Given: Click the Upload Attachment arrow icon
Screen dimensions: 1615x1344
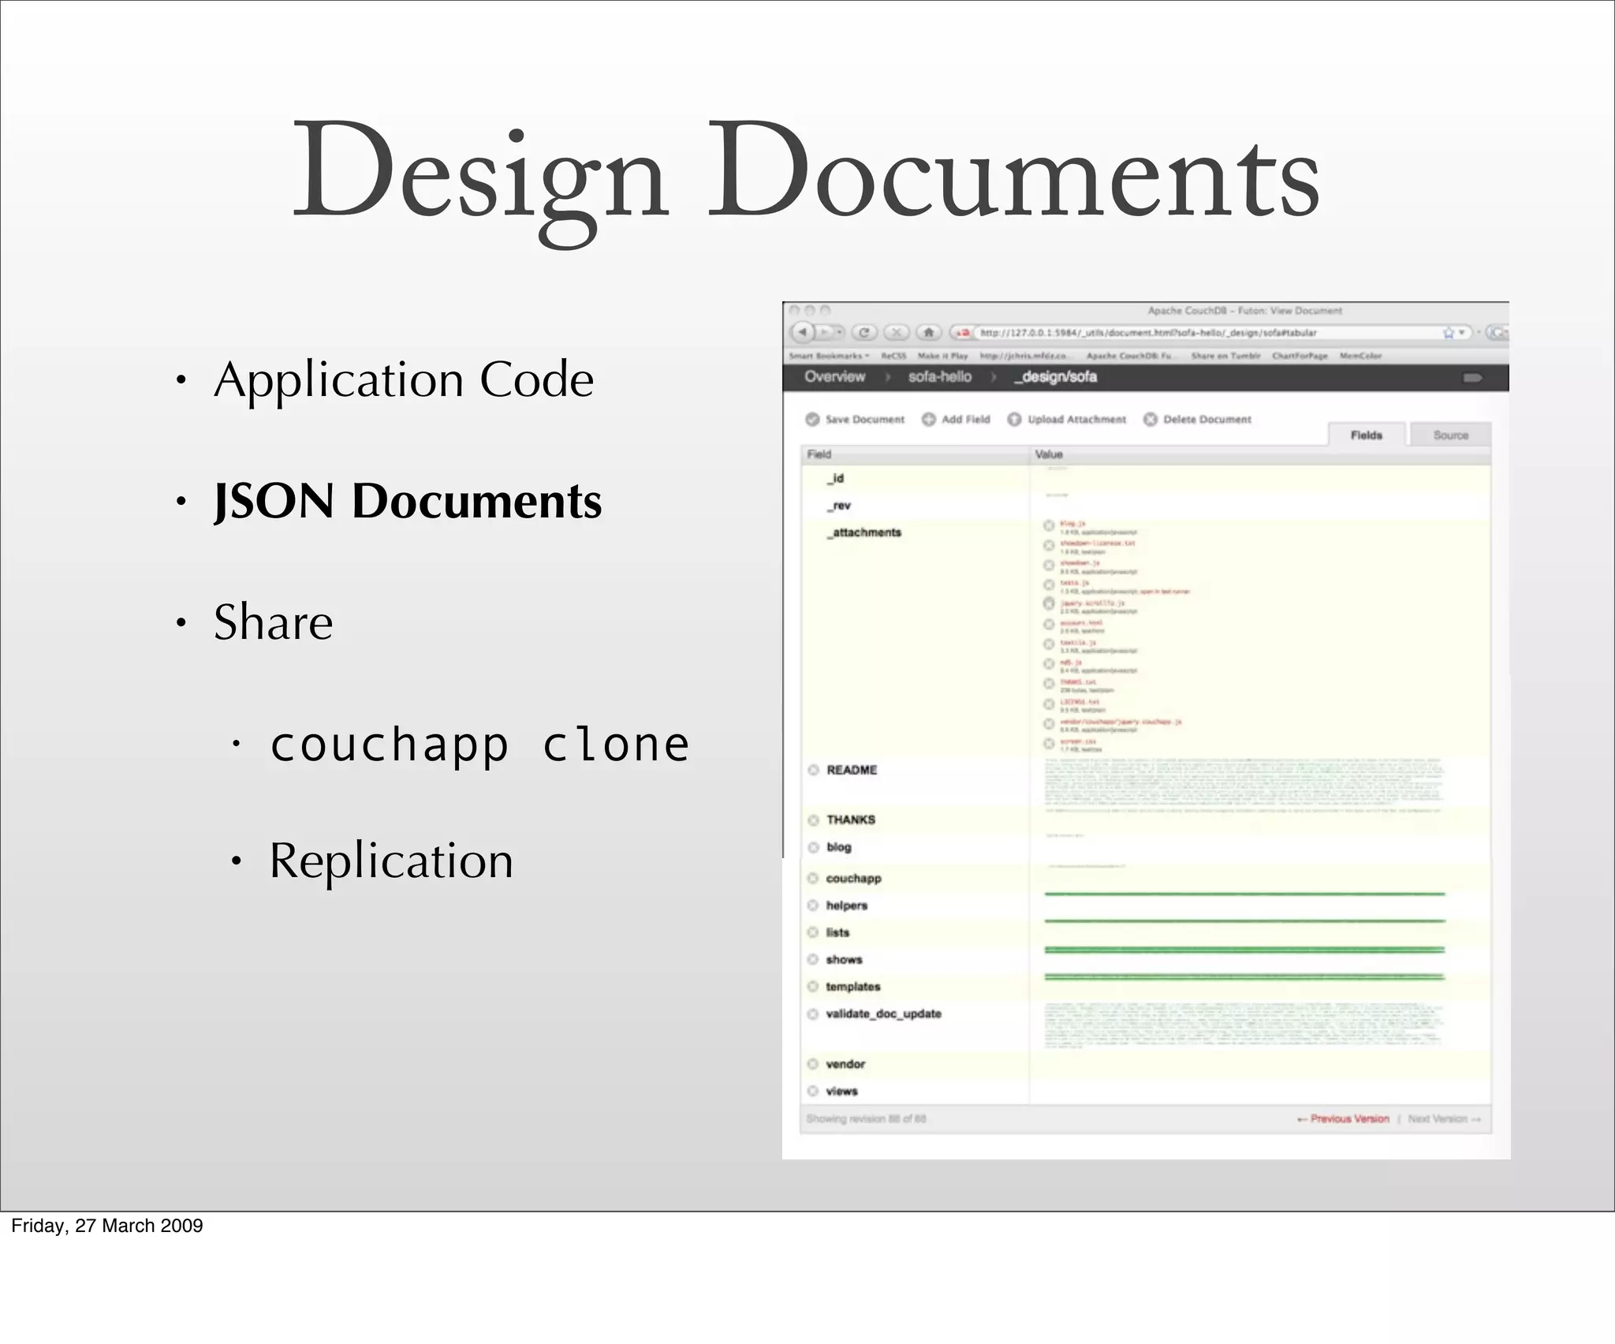Looking at the screenshot, I should (x=1014, y=419).
